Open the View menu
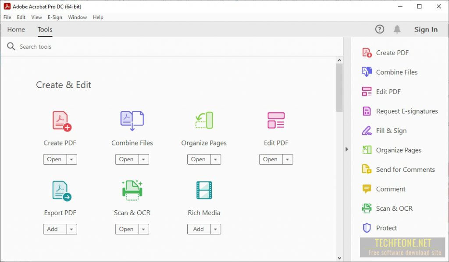The width and height of the screenshot is (449, 262). click(37, 17)
